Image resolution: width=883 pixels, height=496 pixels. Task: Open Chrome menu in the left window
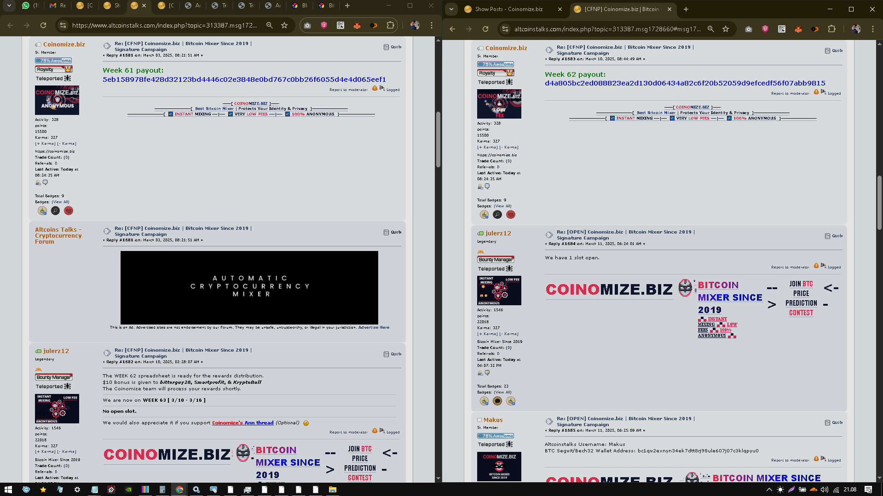(x=432, y=25)
